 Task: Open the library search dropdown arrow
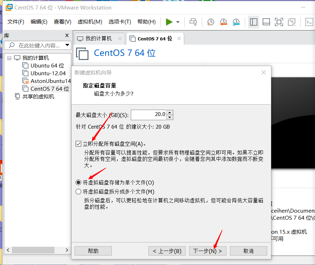coord(67,45)
